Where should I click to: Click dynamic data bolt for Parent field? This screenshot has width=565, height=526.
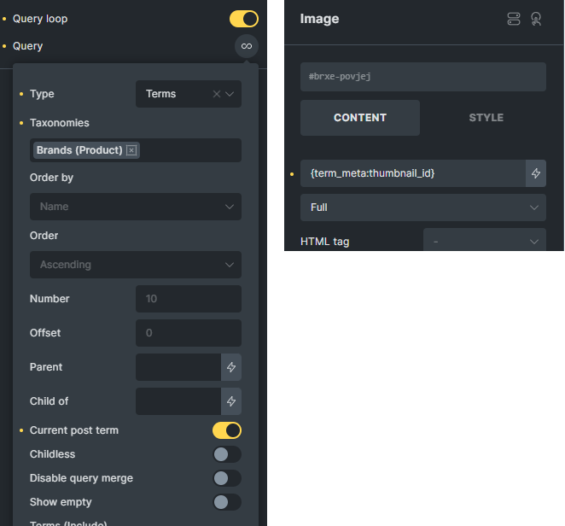231,367
